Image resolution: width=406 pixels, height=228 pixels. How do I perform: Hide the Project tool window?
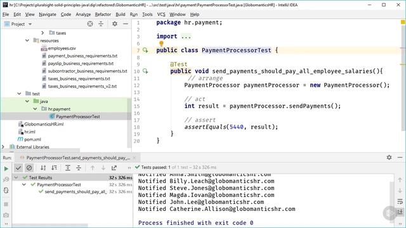[x=126, y=24]
